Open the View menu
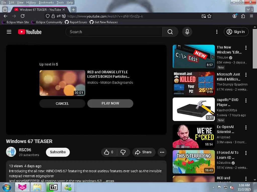 pos(20,2)
